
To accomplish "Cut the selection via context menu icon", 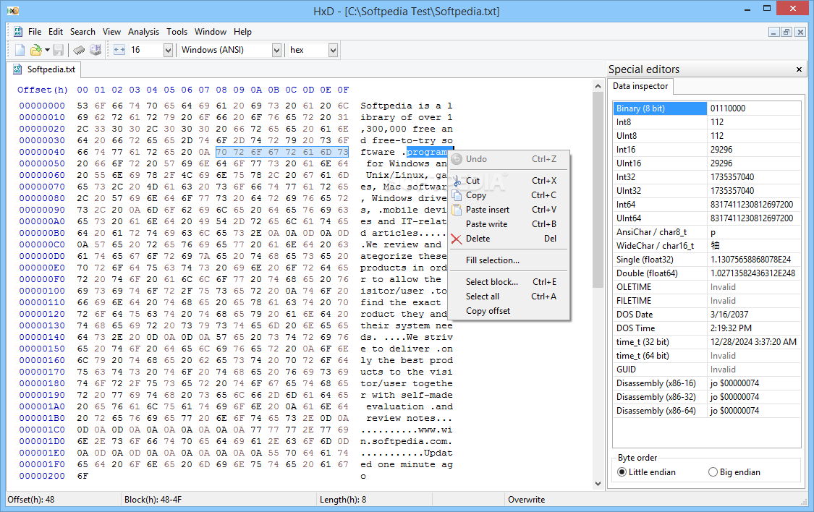I will 457,180.
